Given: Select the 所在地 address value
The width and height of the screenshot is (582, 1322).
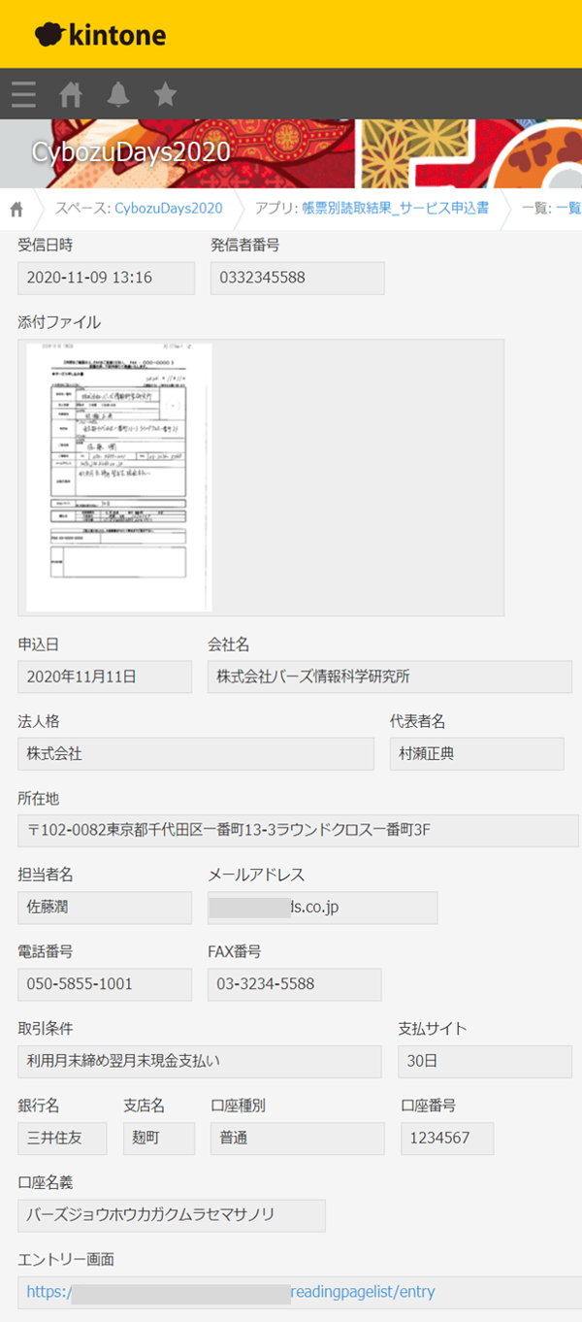Looking at the screenshot, I should (x=299, y=831).
